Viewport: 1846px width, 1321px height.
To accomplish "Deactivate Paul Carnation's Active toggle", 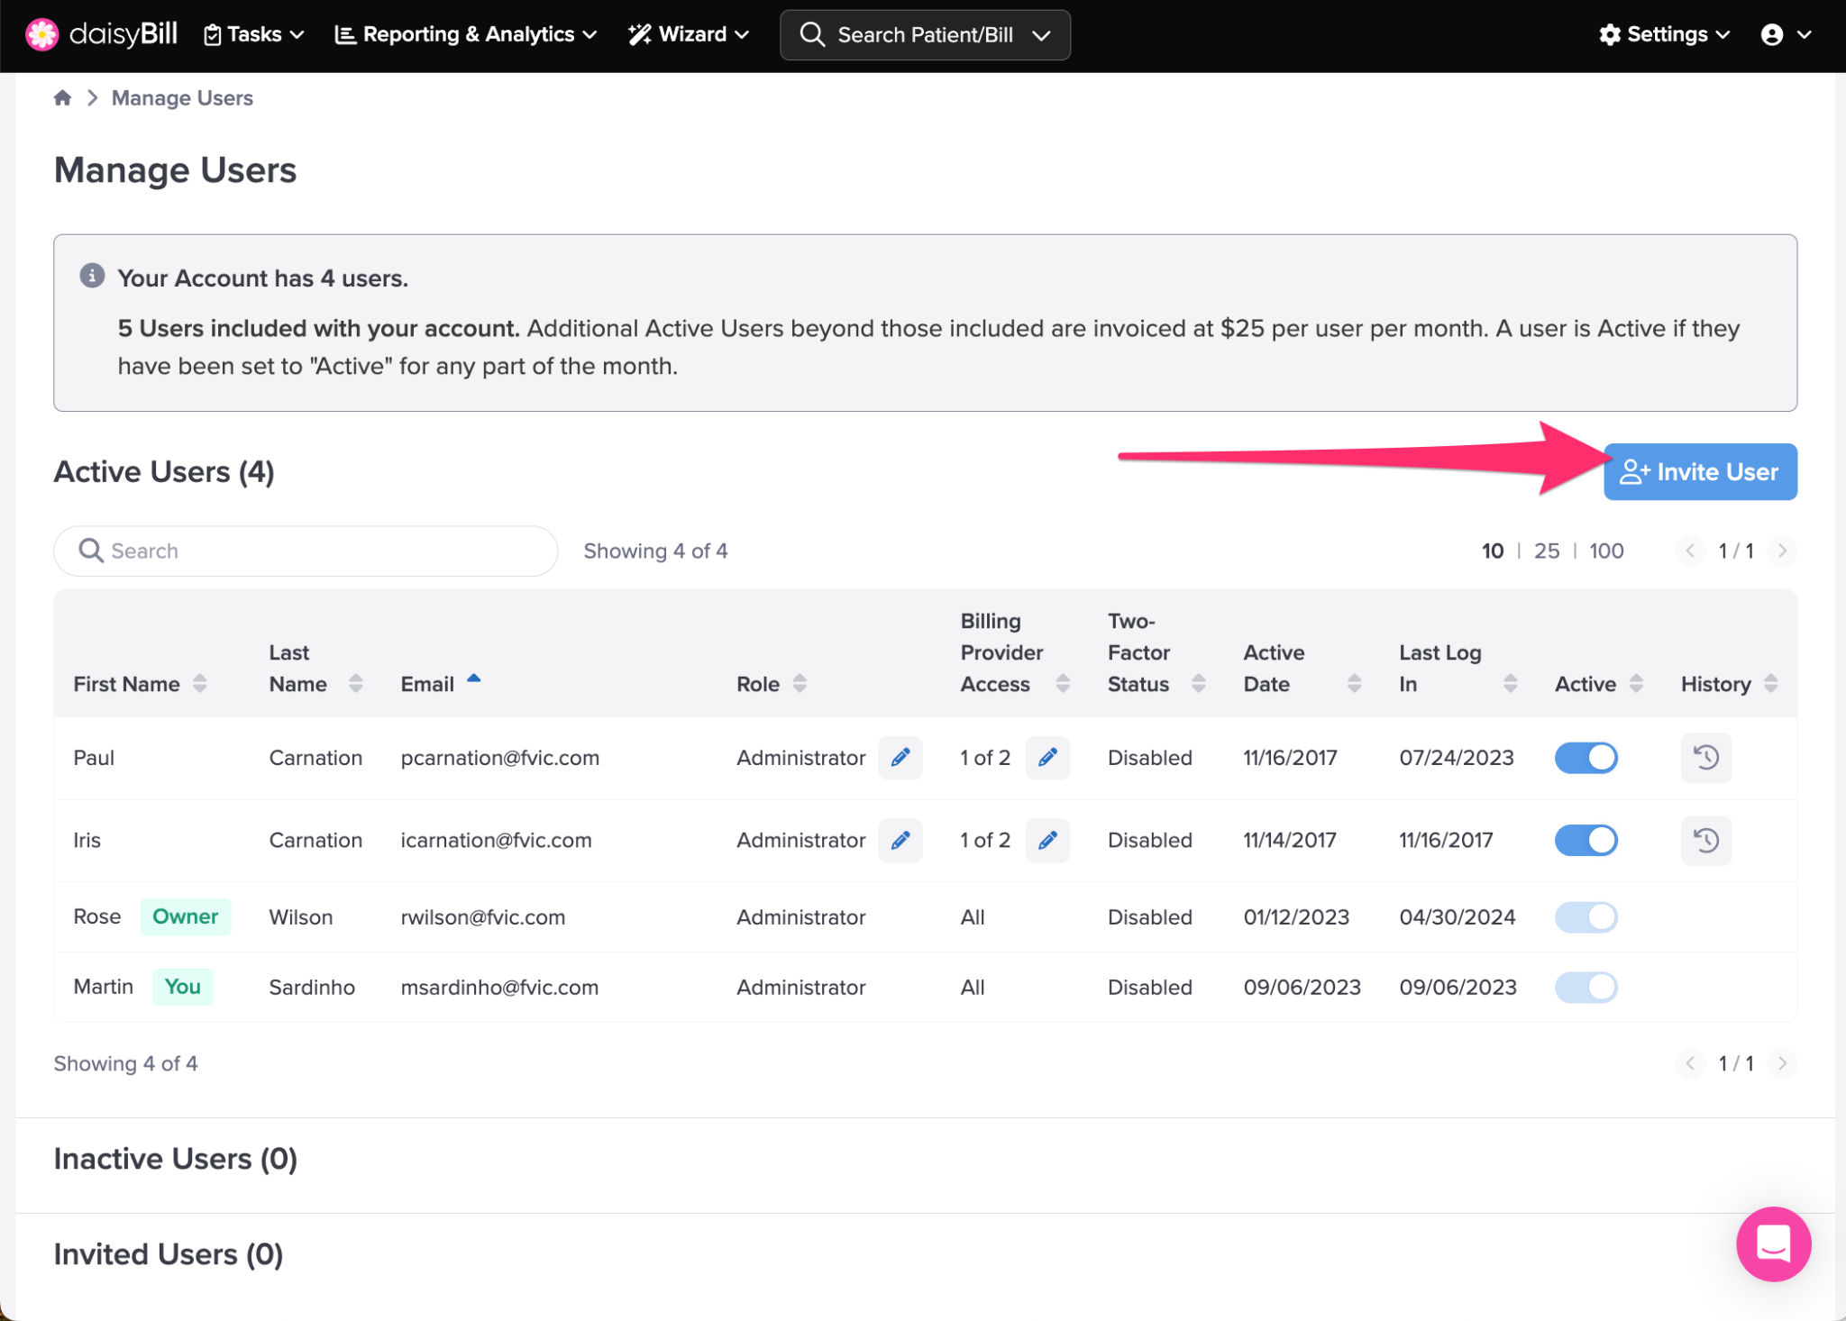I will tap(1586, 758).
